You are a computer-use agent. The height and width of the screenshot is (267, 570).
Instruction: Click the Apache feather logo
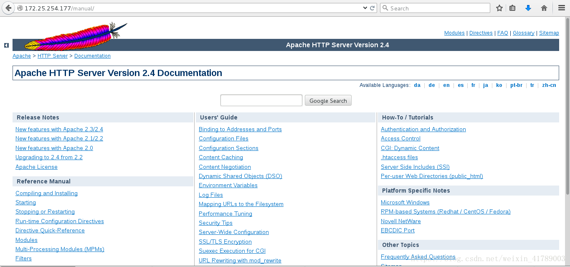coord(75,36)
